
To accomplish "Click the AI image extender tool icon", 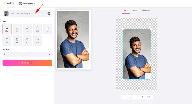I will (x=20, y=4).
